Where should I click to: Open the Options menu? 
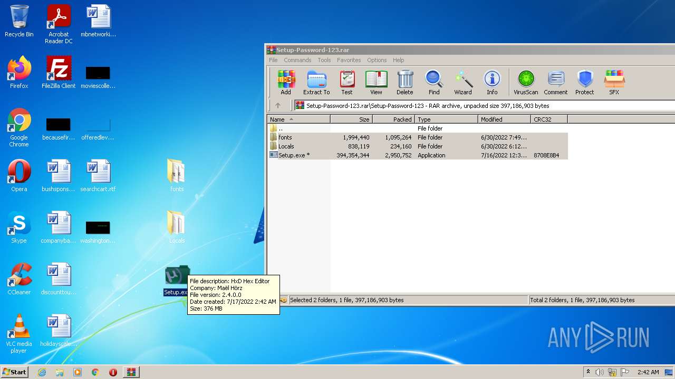click(377, 60)
